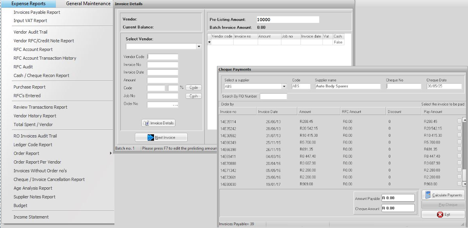Click the Cheque Date field showing 30/05/25
Screen dimensions: 468x228
pos(444,86)
